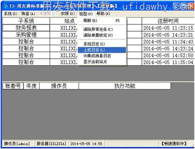Click the 执行功能 column header
The image size is (195, 149).
(x=125, y=86)
